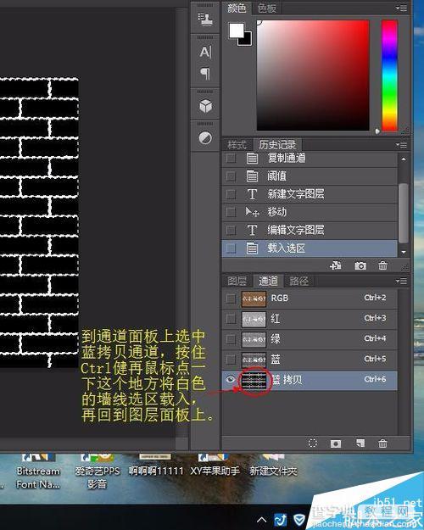
Task: Set history brush source at 移动
Action: coord(231,212)
